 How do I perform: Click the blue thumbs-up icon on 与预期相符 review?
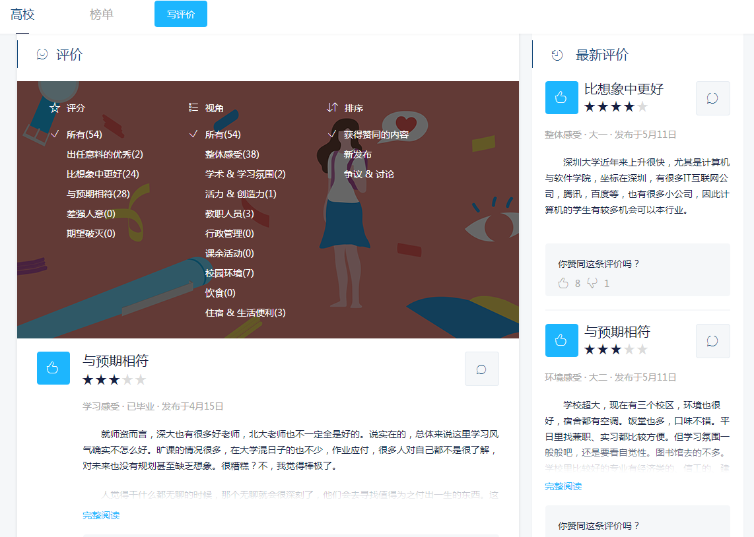pyautogui.click(x=53, y=368)
